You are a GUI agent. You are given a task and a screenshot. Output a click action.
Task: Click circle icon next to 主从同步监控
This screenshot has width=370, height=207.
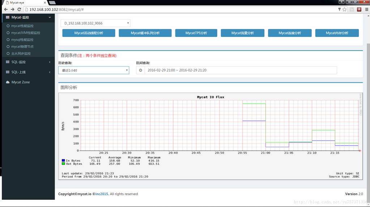click(x=8, y=53)
